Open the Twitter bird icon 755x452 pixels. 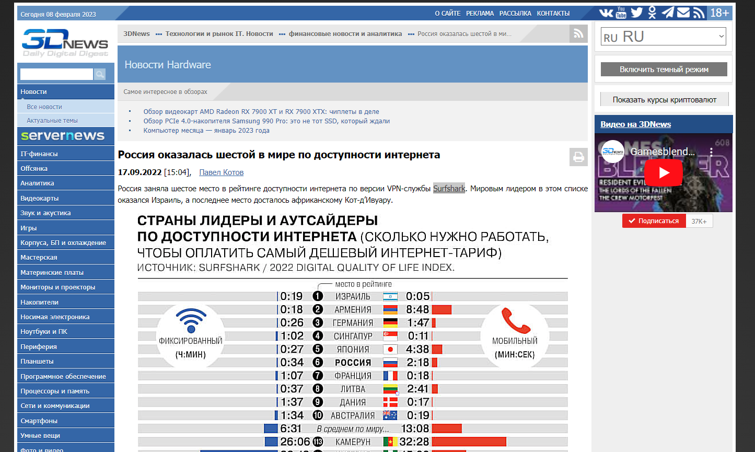click(636, 13)
